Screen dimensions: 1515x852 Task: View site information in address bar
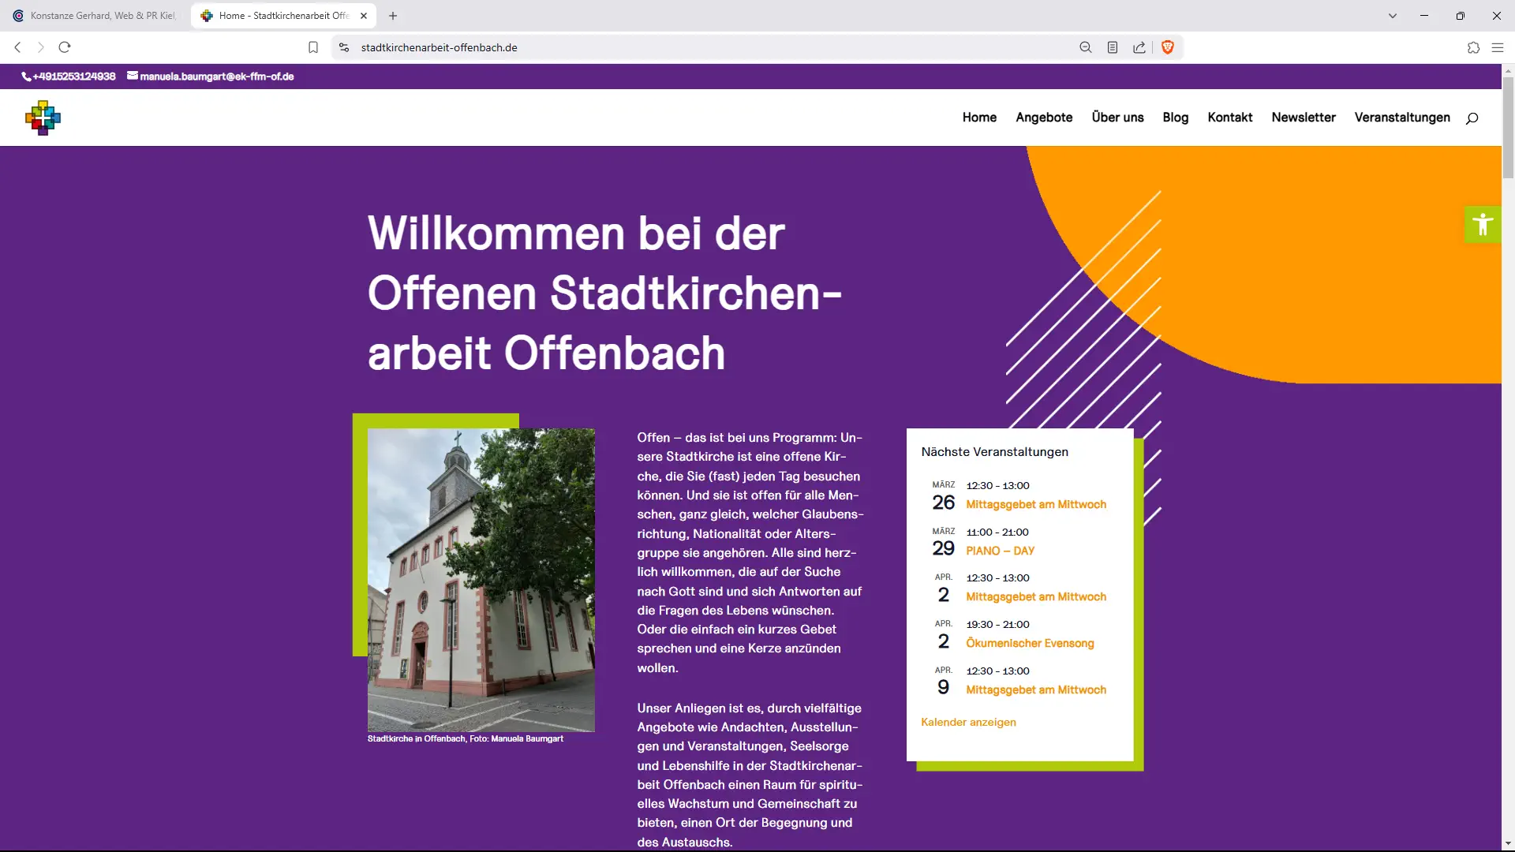[344, 47]
